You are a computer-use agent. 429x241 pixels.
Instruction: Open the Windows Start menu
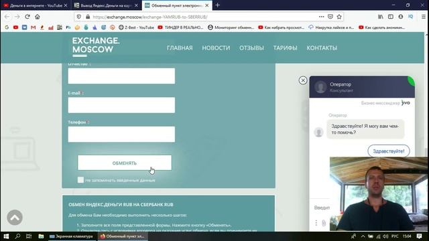(6, 236)
